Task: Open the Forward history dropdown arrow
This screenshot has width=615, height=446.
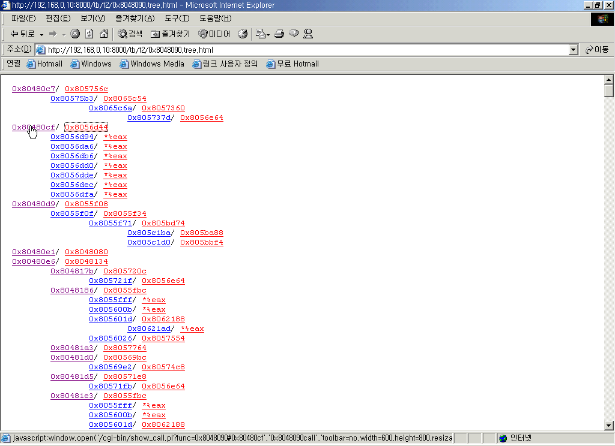Action: [64, 34]
